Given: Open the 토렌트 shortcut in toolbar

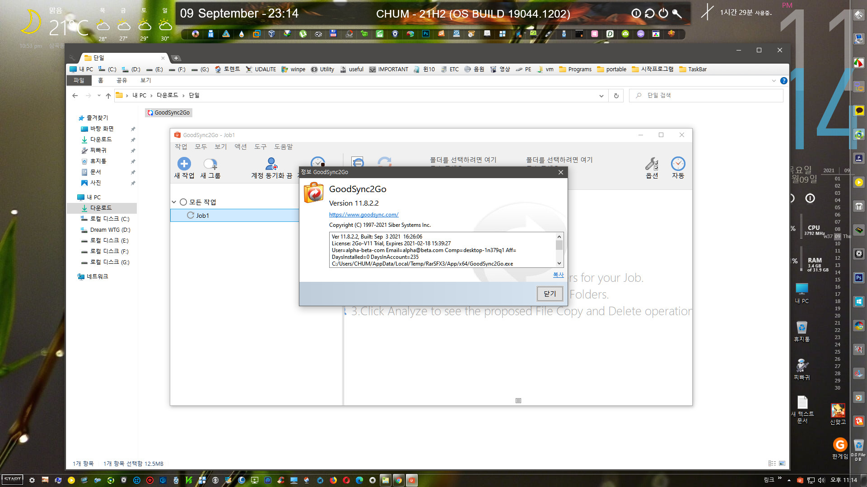Looking at the screenshot, I should coord(227,69).
